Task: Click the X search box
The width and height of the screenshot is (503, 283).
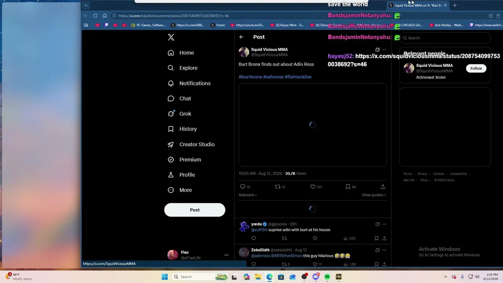Action: tap(445, 38)
